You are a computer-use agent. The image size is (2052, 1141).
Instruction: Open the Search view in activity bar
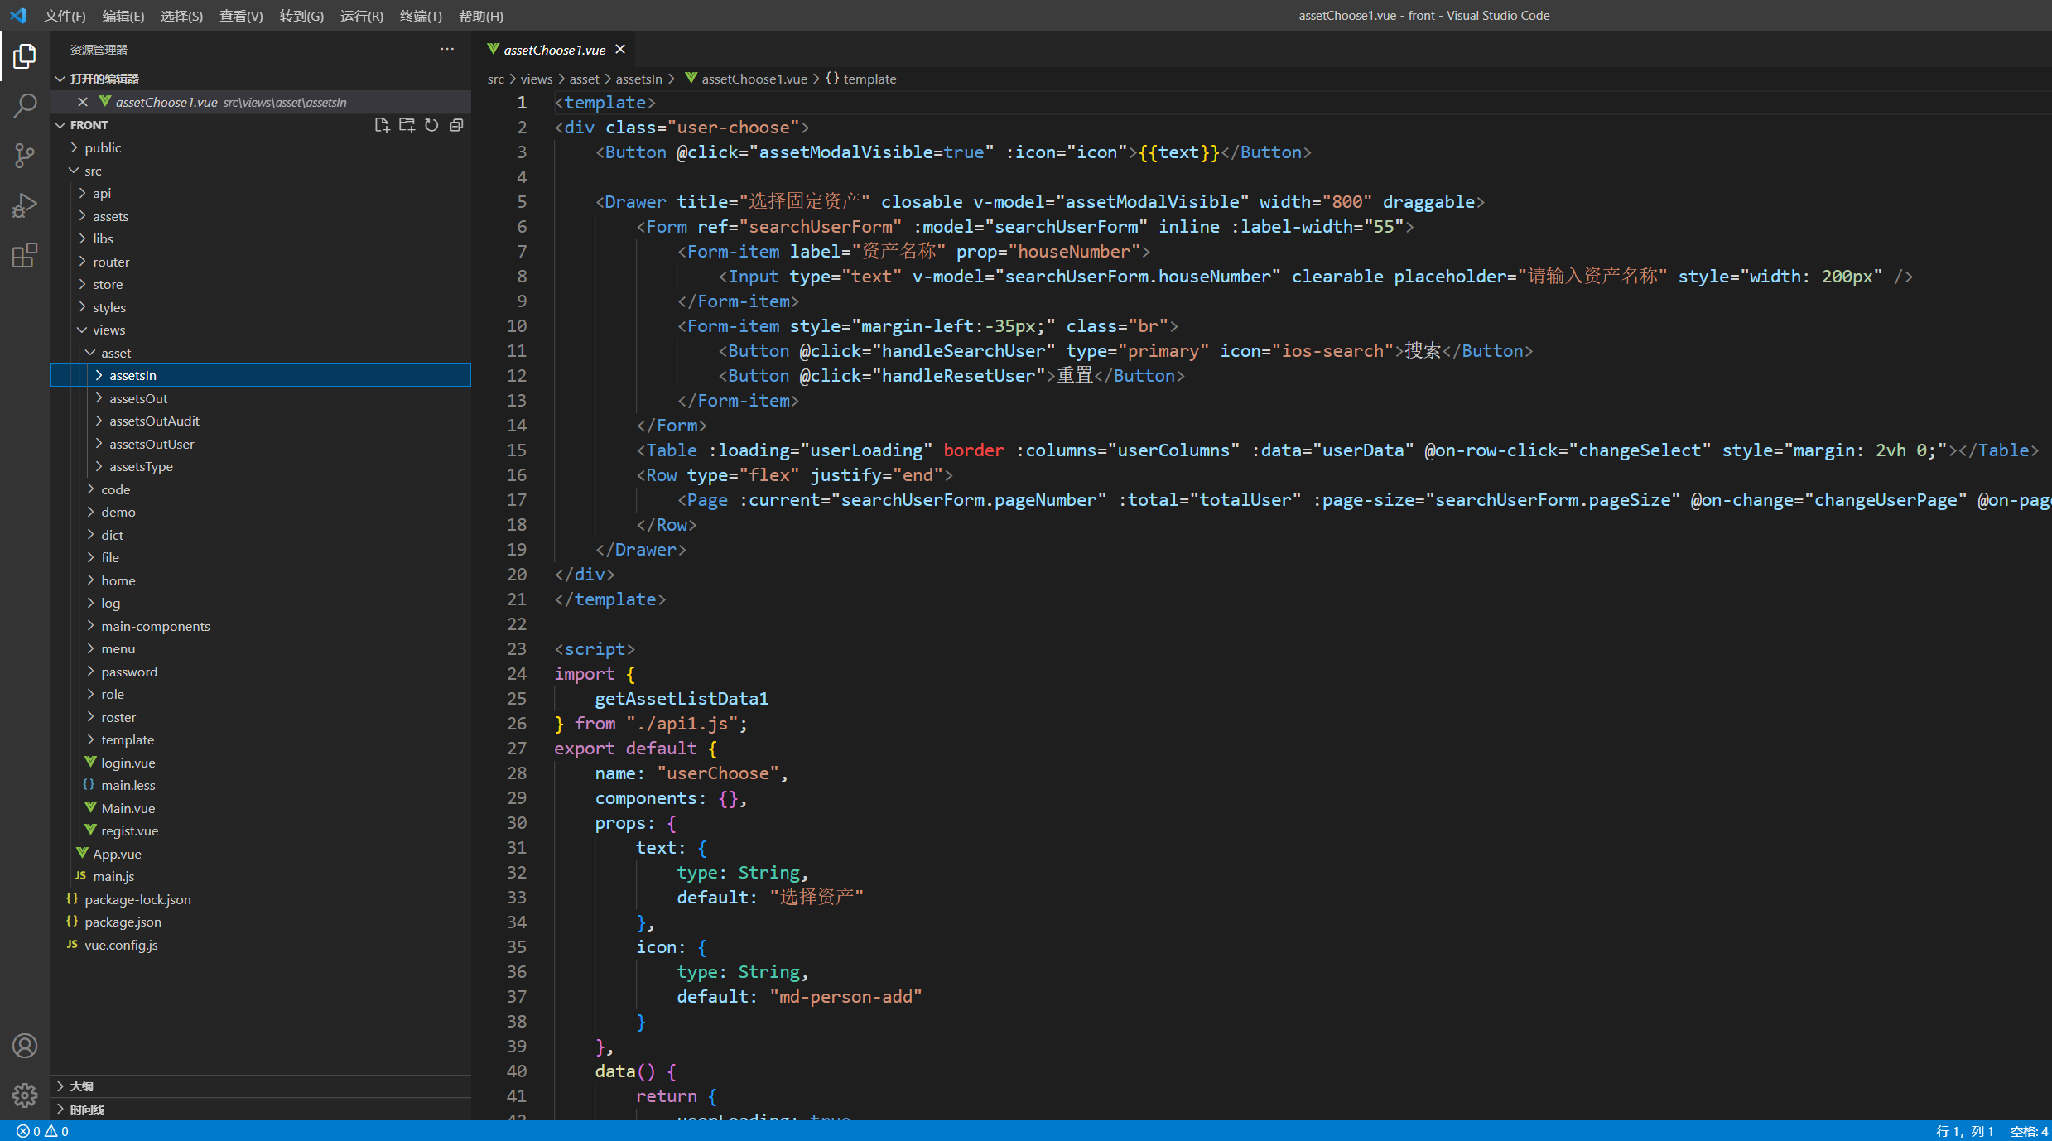pos(25,105)
